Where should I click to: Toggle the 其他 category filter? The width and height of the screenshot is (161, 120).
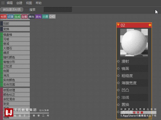[x=31, y=17]
